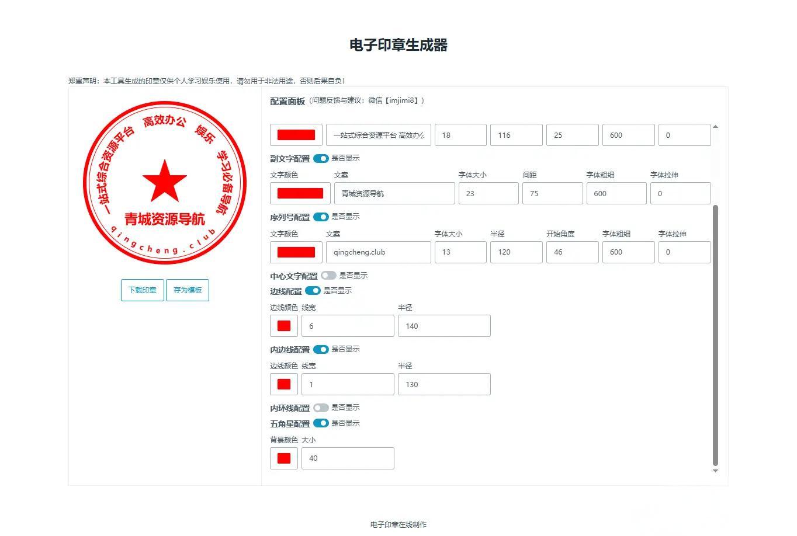797x536 pixels.
Task: Click the 存为模板 save template button
Action: point(188,290)
